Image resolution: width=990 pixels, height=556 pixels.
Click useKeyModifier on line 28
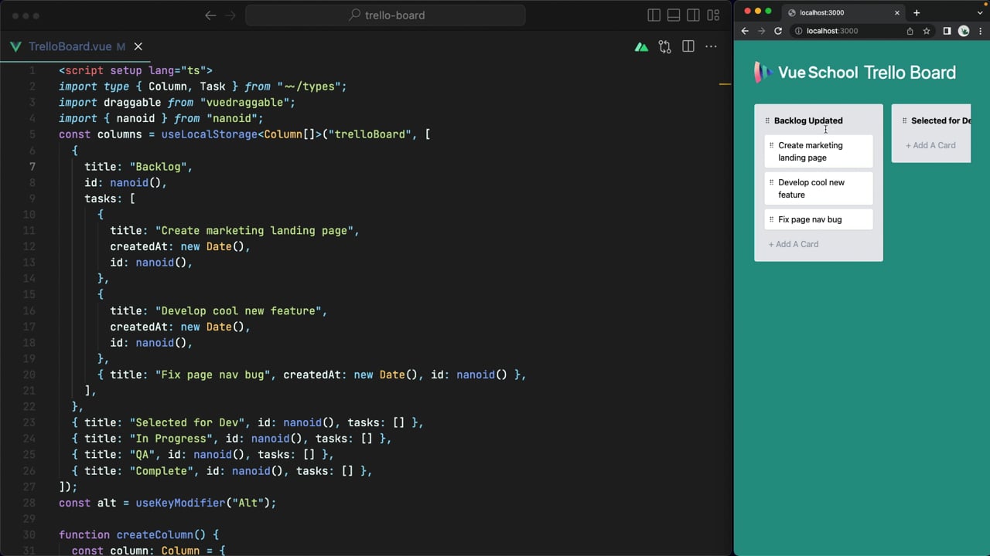point(180,503)
